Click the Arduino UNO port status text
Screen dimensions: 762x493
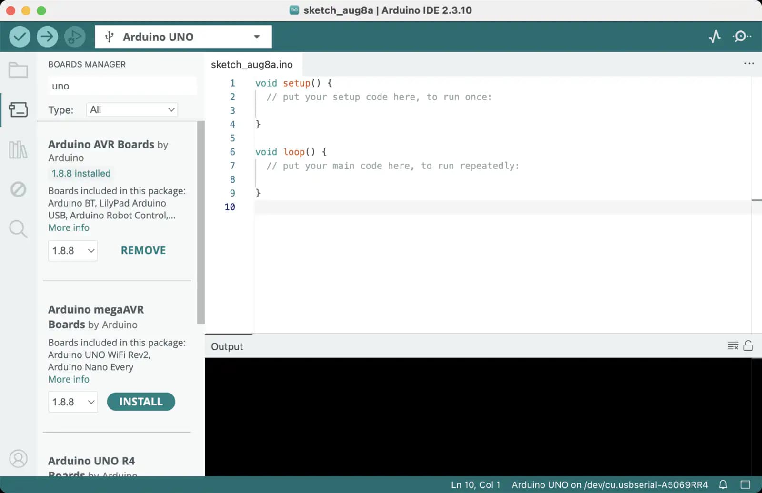[610, 485]
